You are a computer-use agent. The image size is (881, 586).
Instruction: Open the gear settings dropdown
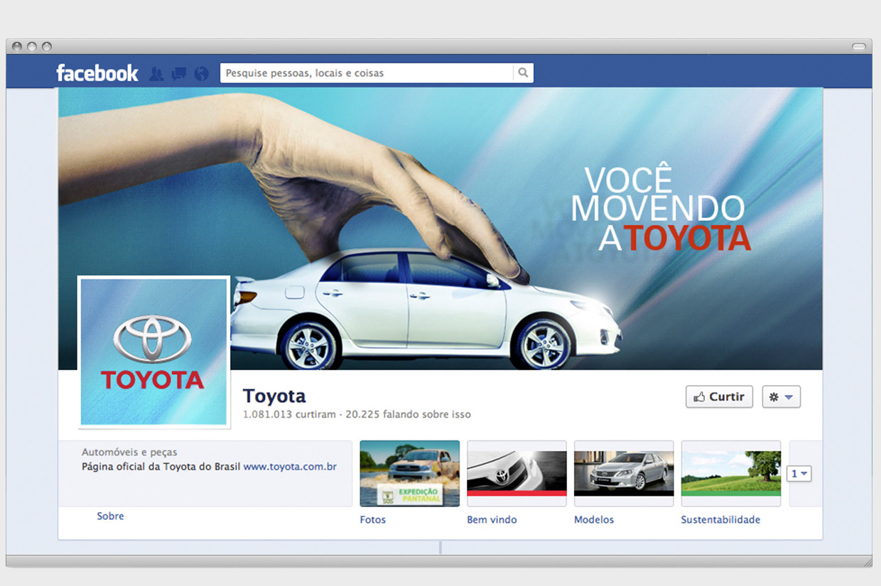pyautogui.click(x=782, y=396)
